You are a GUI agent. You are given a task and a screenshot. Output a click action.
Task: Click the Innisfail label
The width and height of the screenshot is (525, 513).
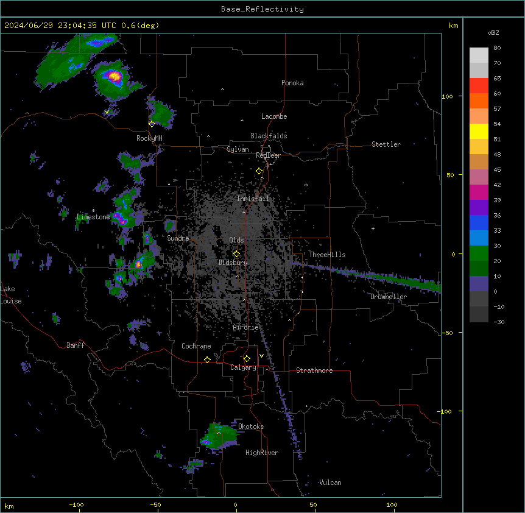(253, 199)
